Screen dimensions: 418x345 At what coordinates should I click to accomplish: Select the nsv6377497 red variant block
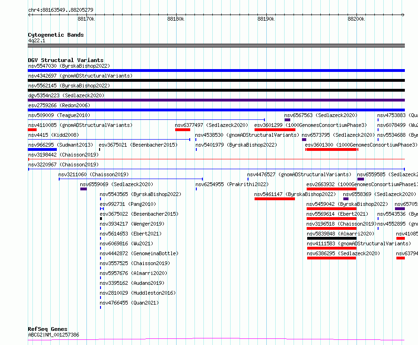(183, 130)
